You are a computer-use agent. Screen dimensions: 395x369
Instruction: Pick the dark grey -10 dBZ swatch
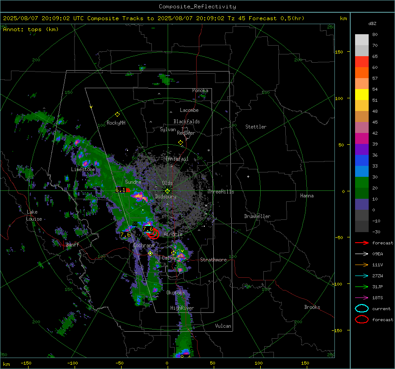pyautogui.click(x=362, y=226)
